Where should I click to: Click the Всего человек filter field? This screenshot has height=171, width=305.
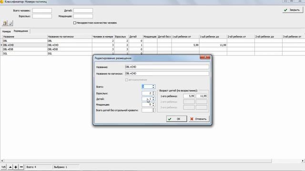[x=42, y=10]
